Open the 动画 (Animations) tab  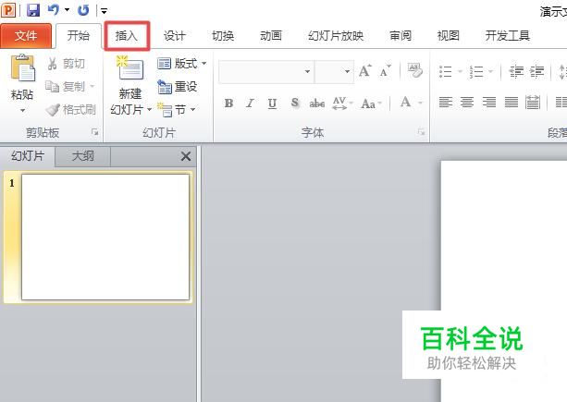click(271, 36)
